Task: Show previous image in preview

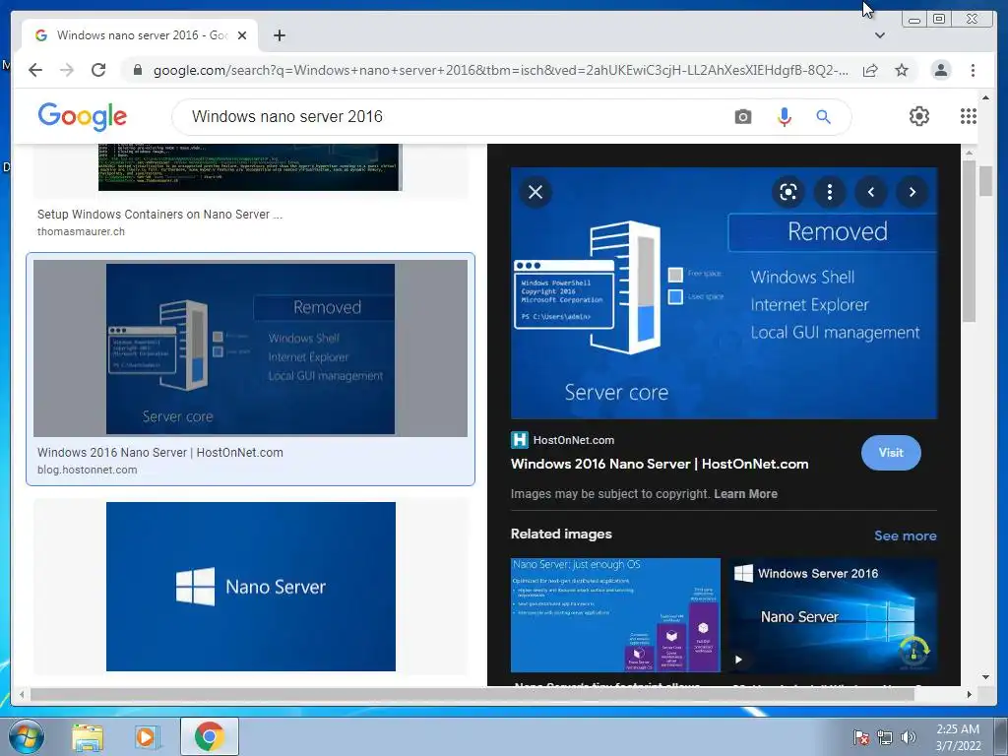Action: pos(871,192)
